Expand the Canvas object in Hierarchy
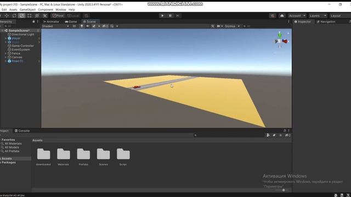 point(6,57)
